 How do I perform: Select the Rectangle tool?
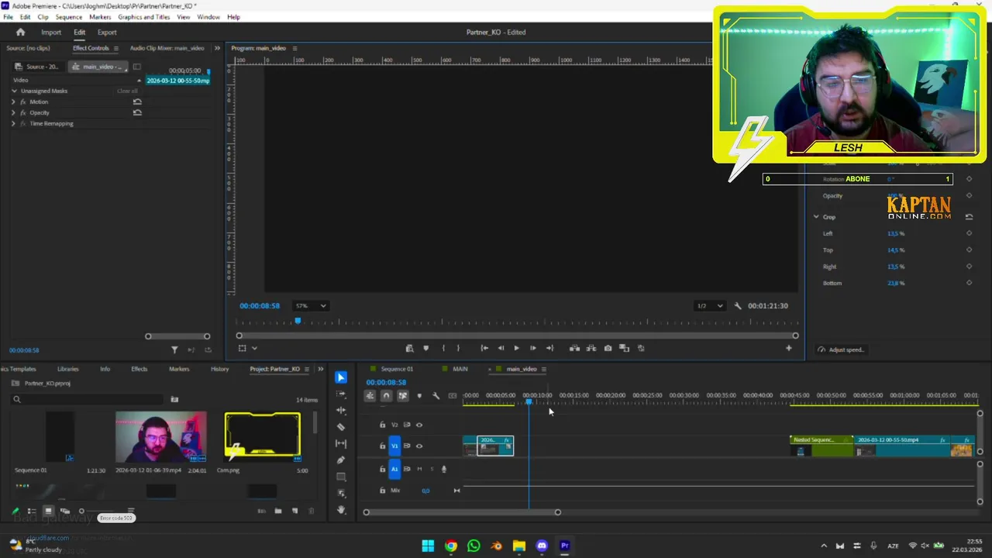coord(341,477)
